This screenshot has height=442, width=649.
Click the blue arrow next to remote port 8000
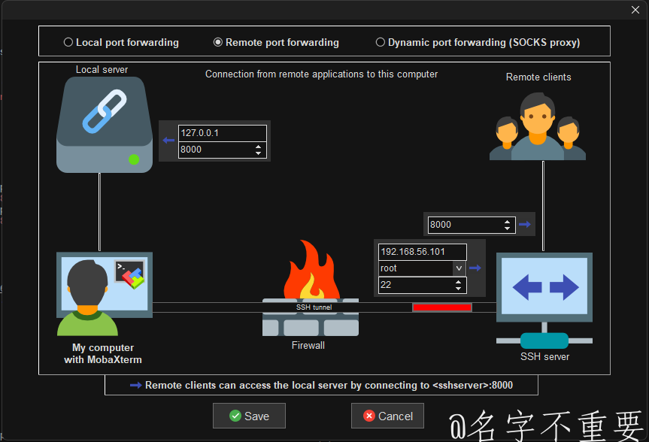click(525, 224)
